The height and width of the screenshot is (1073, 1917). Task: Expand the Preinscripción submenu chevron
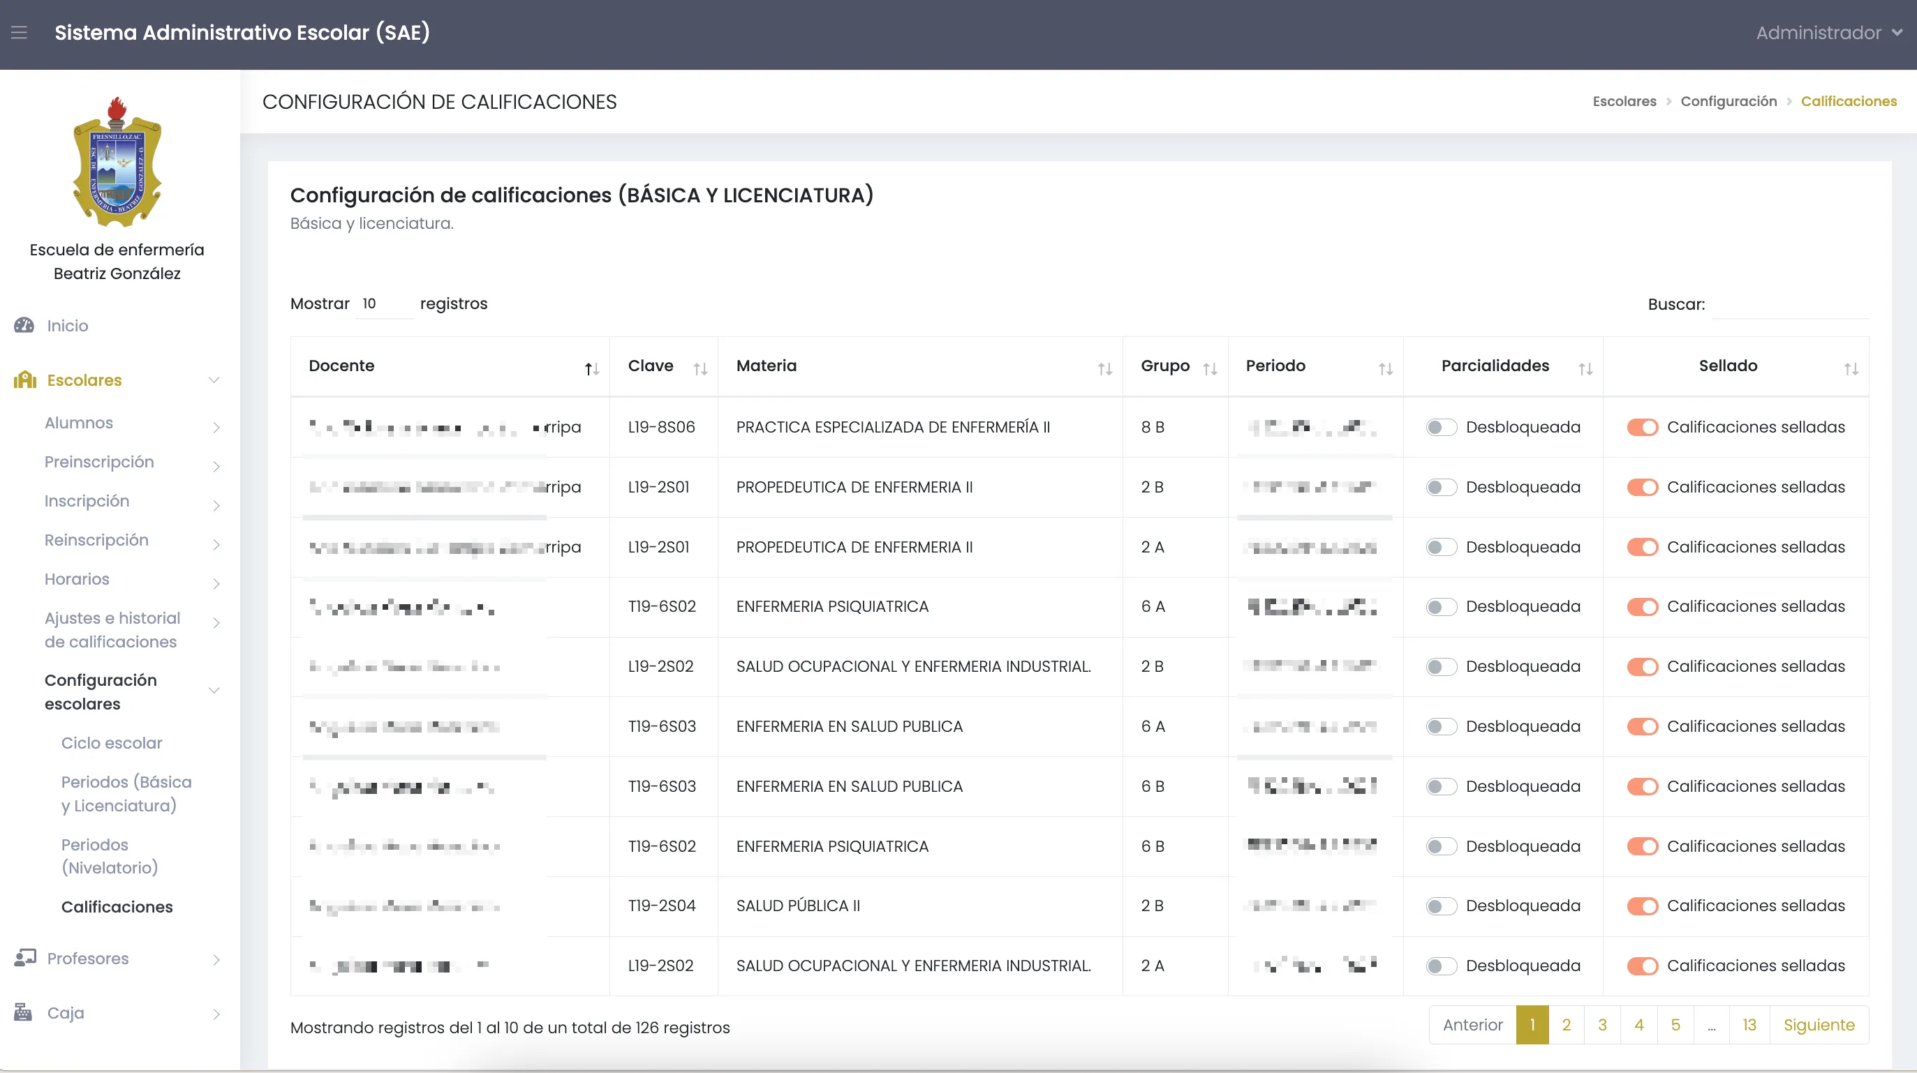click(216, 466)
